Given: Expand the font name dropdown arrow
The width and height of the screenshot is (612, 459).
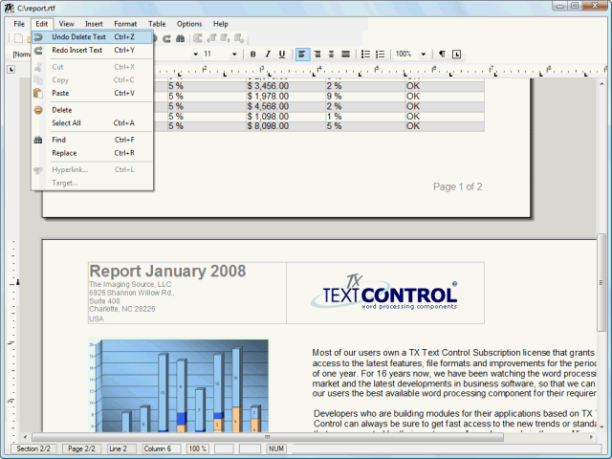Looking at the screenshot, I should [x=195, y=55].
